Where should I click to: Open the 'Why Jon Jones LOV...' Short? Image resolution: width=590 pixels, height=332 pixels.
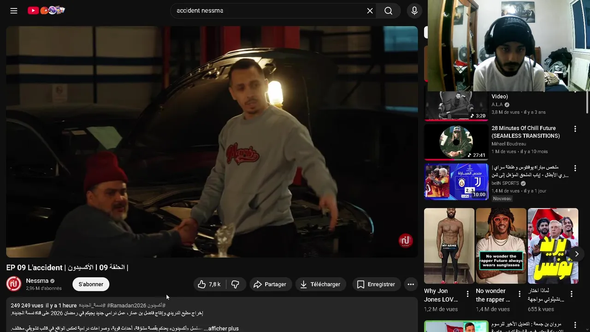point(449,246)
